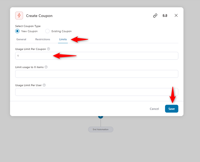Switch to the General tab
The height and width of the screenshot is (162, 200).
21,39
